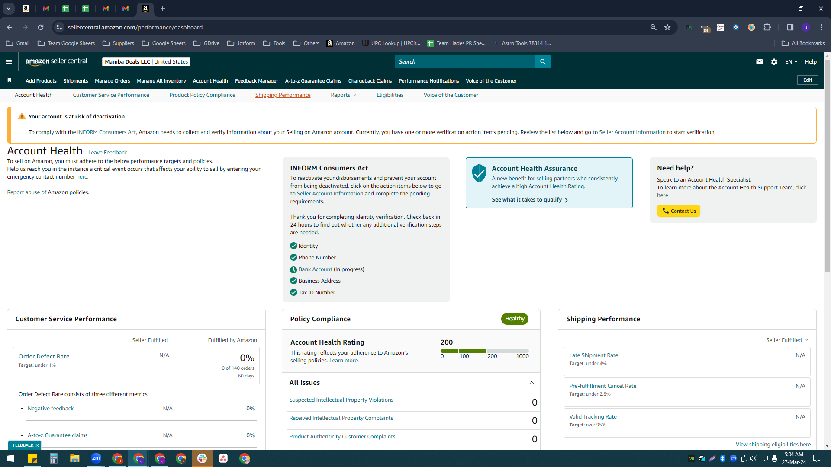Image resolution: width=831 pixels, height=467 pixels.
Task: Click the Order Defect Rate link
Action: point(44,357)
